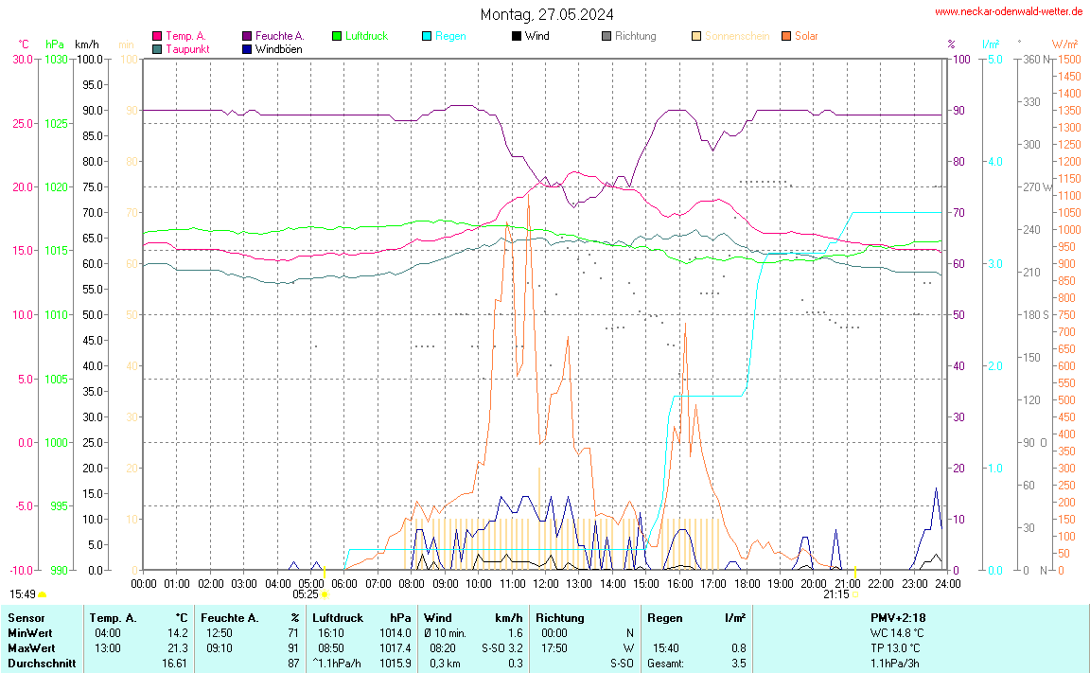Click the chart title Montag, 27.05.2024
This screenshot has height=673, width=1090.
(546, 14)
